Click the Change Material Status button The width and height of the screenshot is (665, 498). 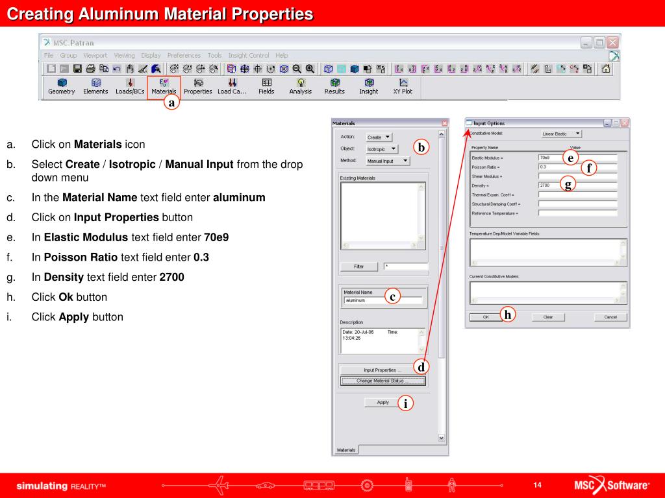point(383,381)
